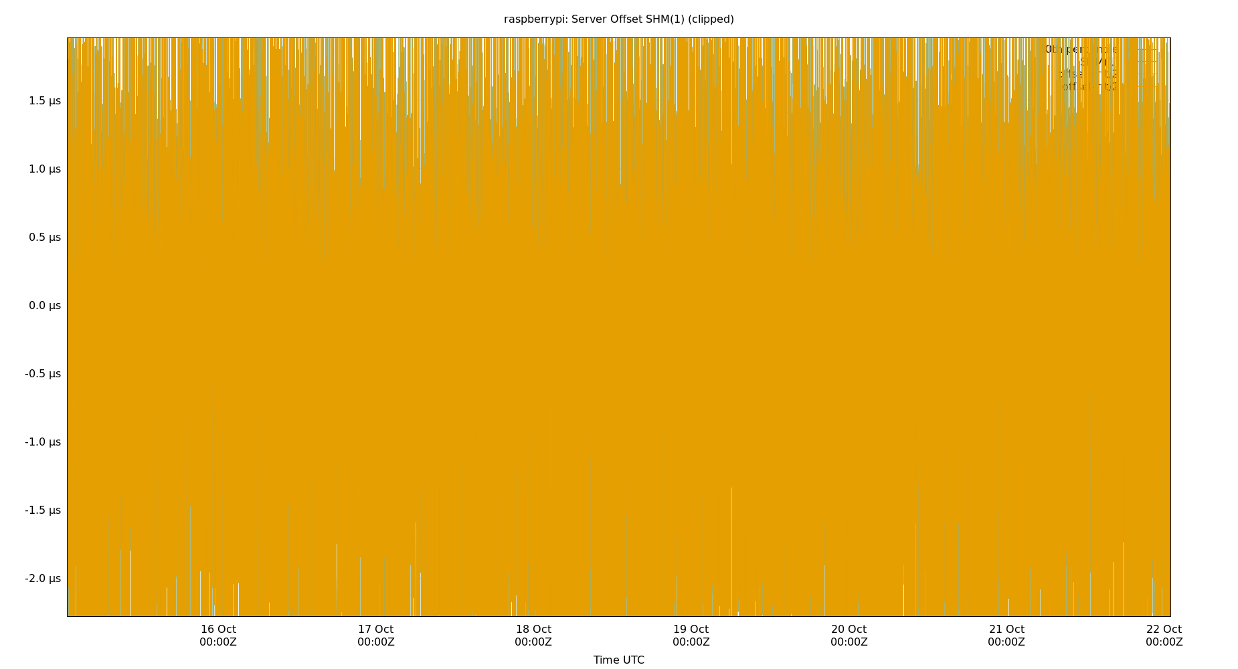
Task: Select the 18 Oct 00:00Z tick label
Action: click(533, 636)
